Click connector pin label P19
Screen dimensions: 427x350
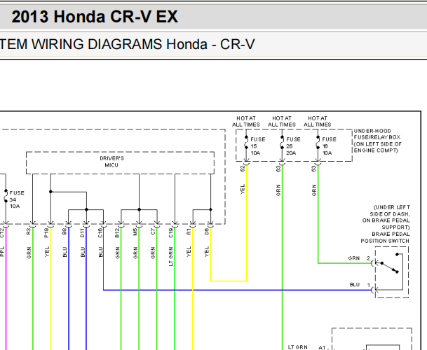tap(46, 233)
